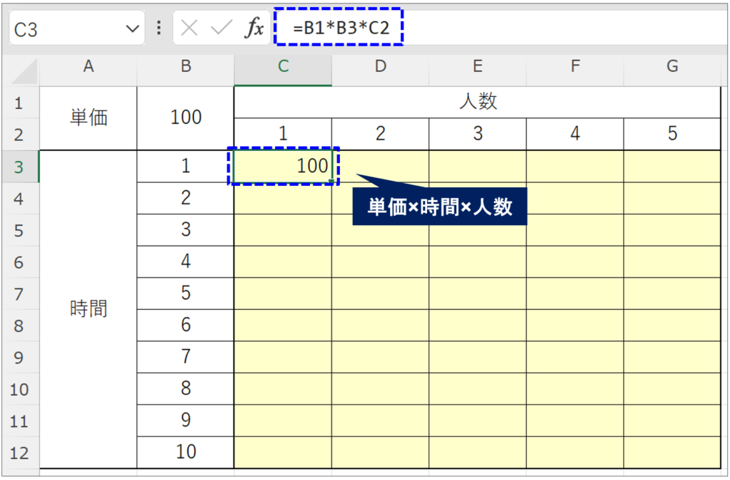Viewport: 730px width, 480px height.
Task: Click 時間 value 10 in cell B12
Action: tap(186, 452)
